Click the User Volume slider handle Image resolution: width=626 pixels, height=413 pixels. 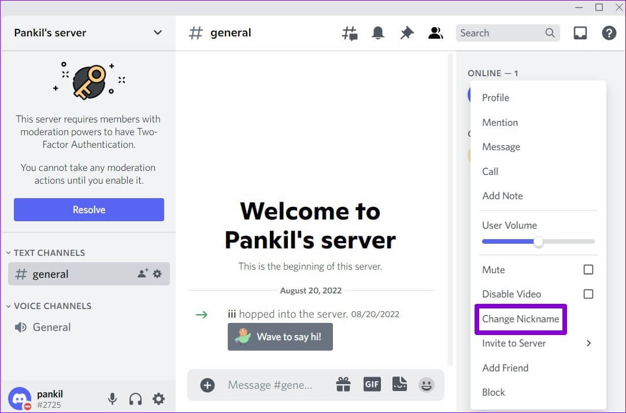[x=538, y=241]
